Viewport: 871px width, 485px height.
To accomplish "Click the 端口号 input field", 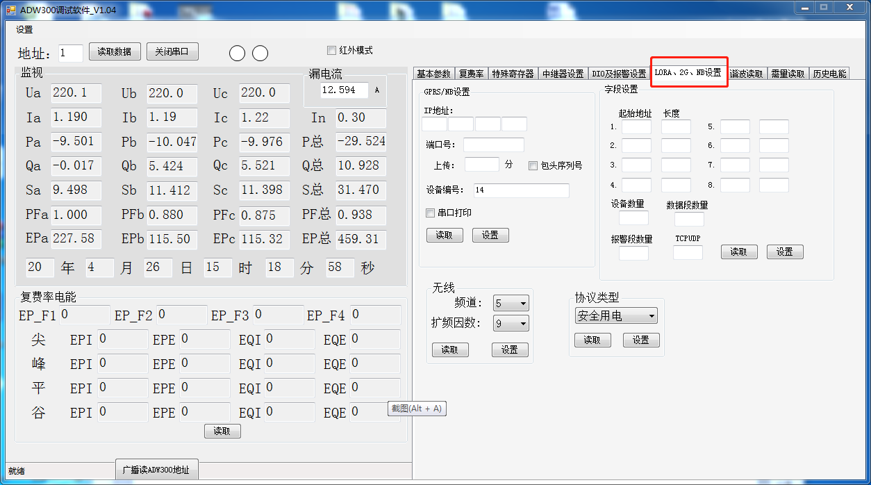I will pos(493,145).
